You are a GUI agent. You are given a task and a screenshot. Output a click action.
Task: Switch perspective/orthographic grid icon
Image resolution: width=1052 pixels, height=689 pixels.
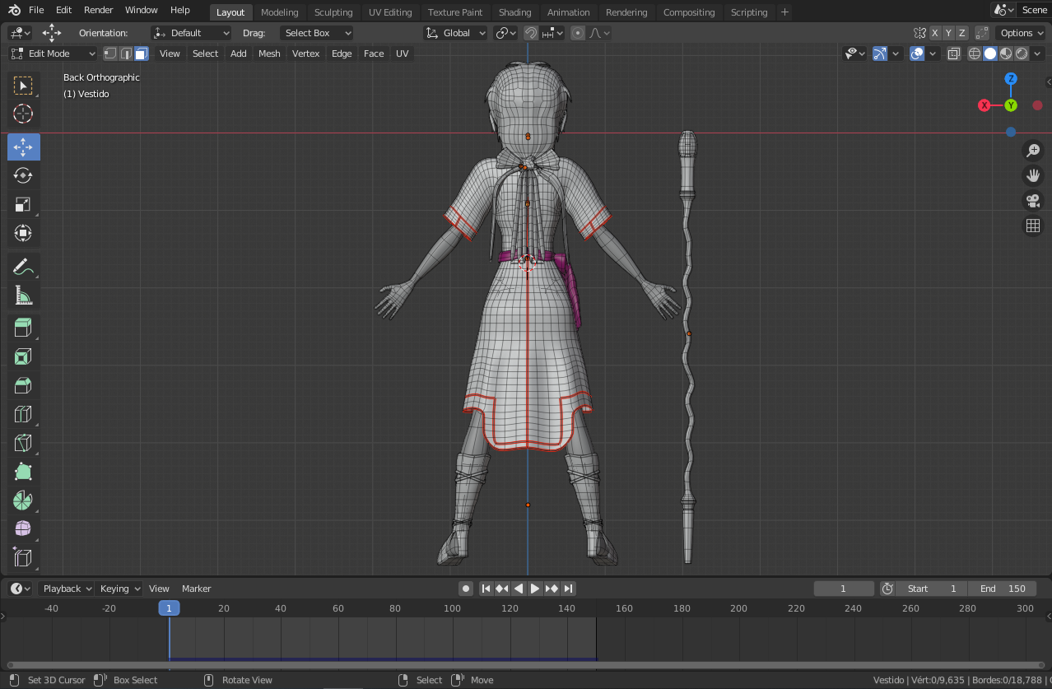(1032, 226)
